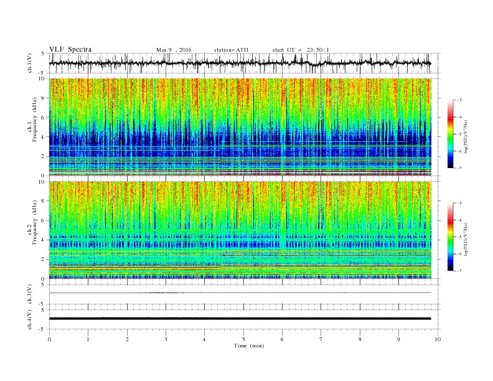Click the "-3" value atop ch.1 colorbar

point(459,100)
